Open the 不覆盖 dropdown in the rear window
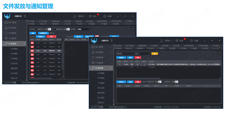Viewport: 225px width, 113px height. (x=83, y=29)
